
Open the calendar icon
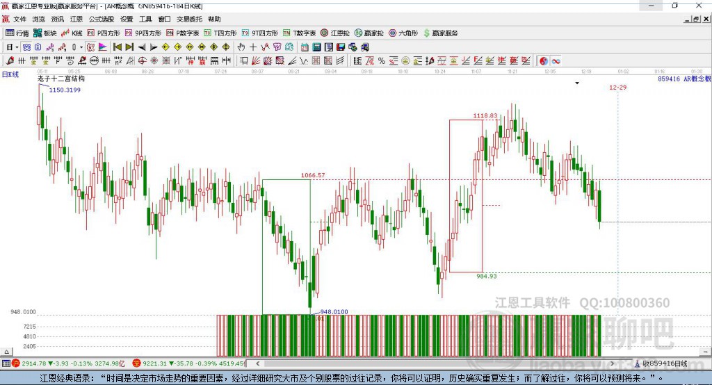click(305, 47)
